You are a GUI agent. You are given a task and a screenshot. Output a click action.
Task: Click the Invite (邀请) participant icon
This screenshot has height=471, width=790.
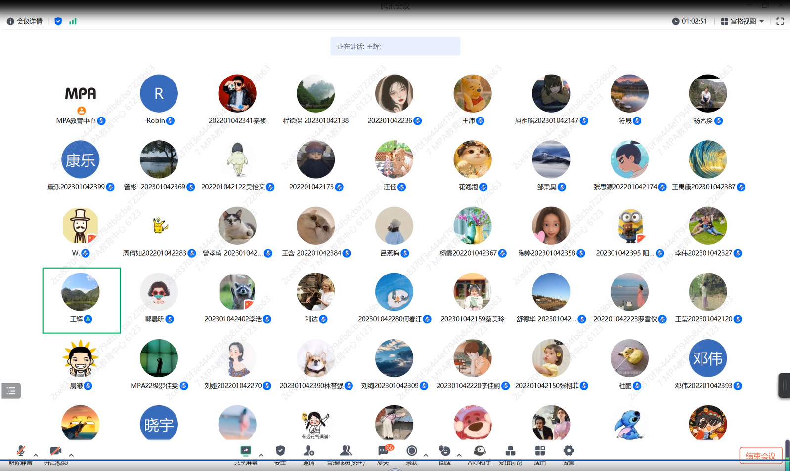pos(309,451)
